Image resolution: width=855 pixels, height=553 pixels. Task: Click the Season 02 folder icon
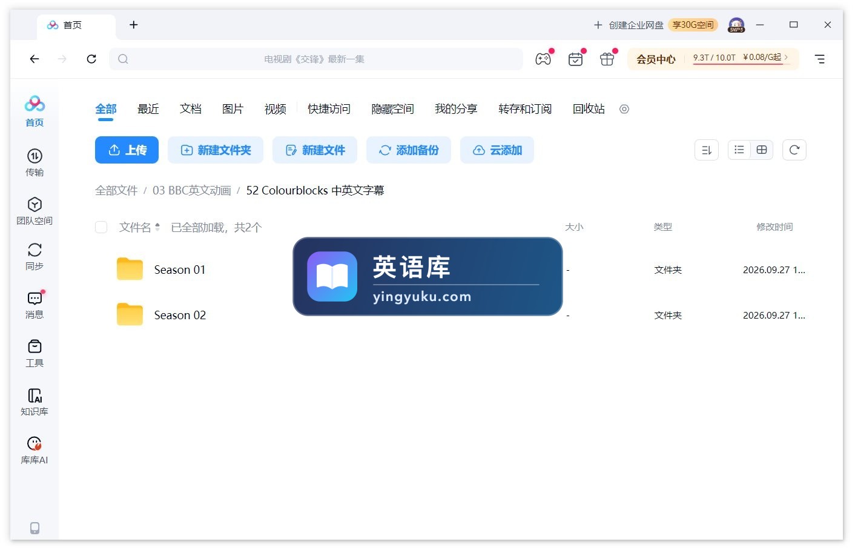coord(130,314)
